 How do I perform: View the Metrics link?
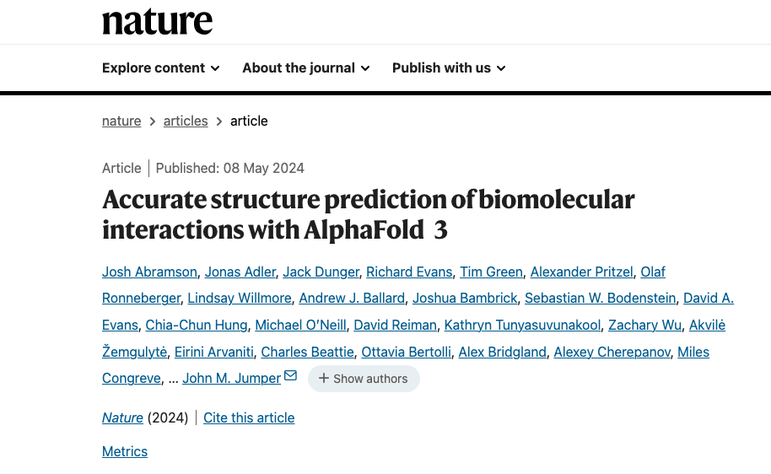tap(125, 451)
